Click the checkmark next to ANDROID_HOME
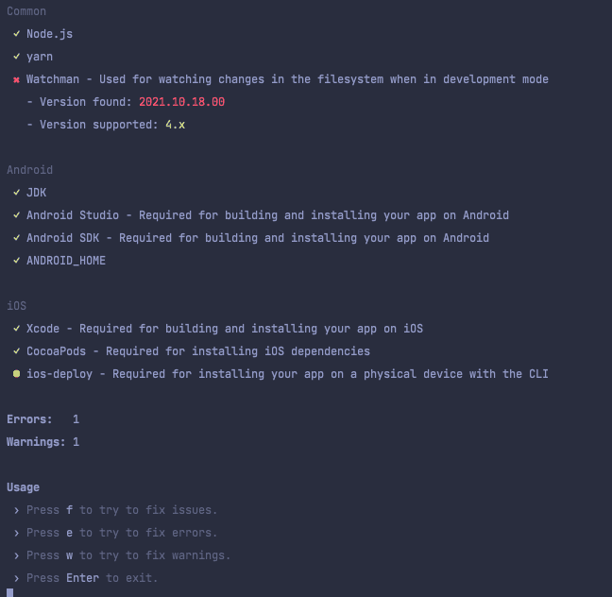This screenshot has height=597, width=612. pos(17,261)
